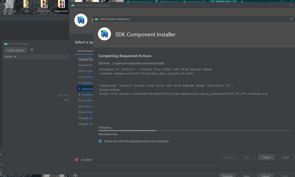
Task: Click Next in the SDK Component Installer dialog
Action: (247, 157)
